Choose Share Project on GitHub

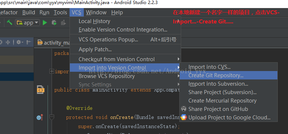[228, 109]
